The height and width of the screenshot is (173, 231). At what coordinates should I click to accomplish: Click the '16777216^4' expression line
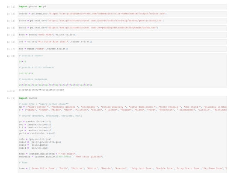click(26, 73)
